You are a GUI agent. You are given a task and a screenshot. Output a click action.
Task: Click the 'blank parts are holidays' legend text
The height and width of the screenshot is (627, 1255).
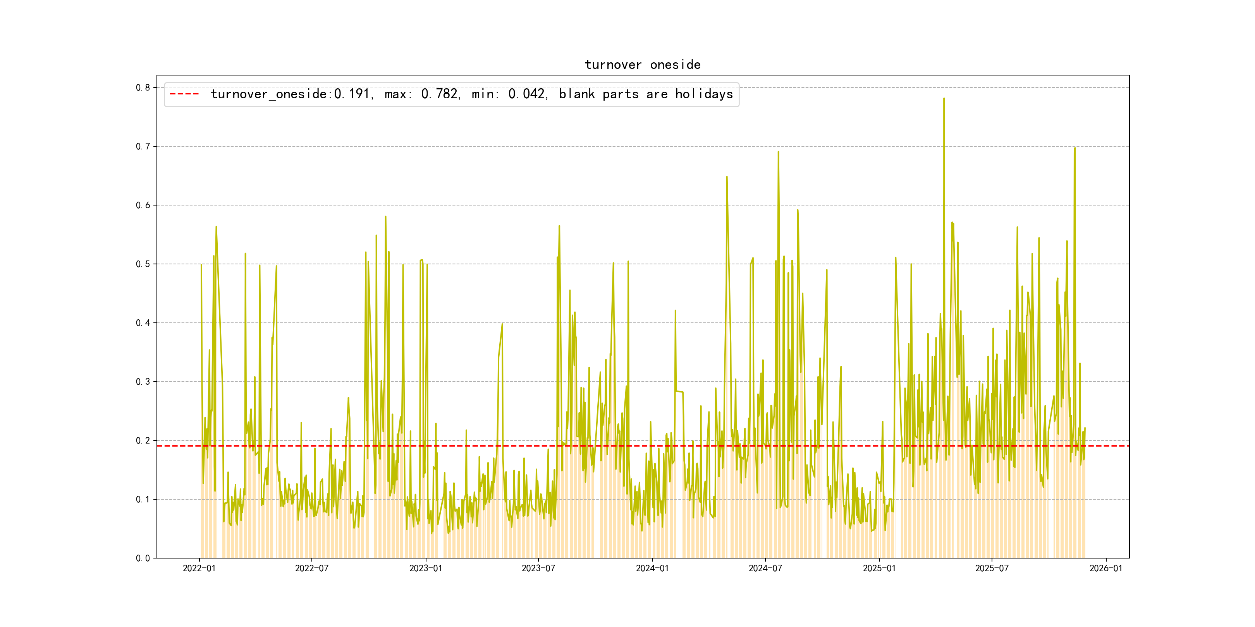(x=646, y=94)
